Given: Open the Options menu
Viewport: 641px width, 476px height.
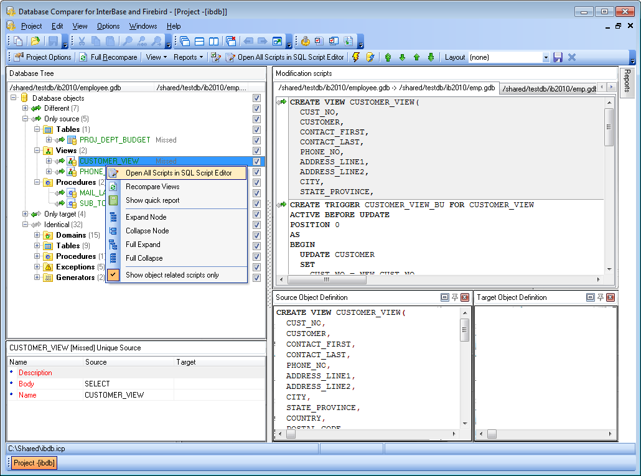Looking at the screenshot, I should pos(108,26).
